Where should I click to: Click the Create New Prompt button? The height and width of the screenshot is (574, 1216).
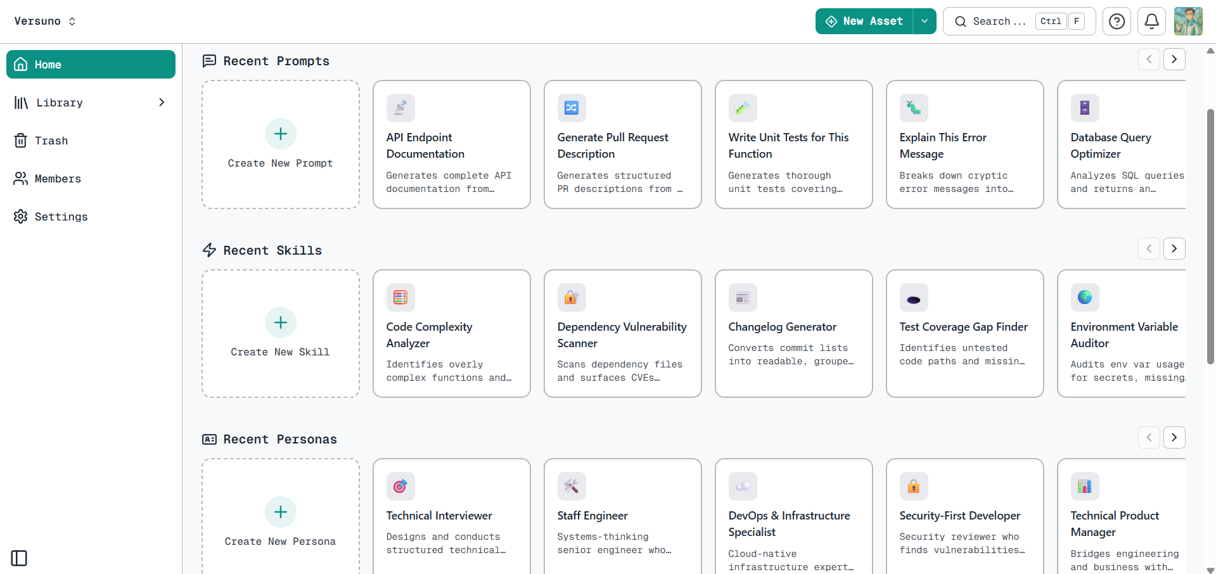click(280, 144)
